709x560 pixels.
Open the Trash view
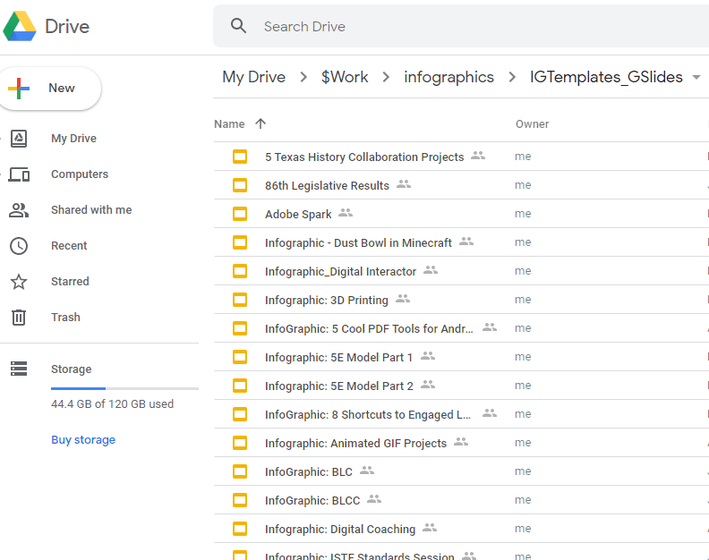65,317
